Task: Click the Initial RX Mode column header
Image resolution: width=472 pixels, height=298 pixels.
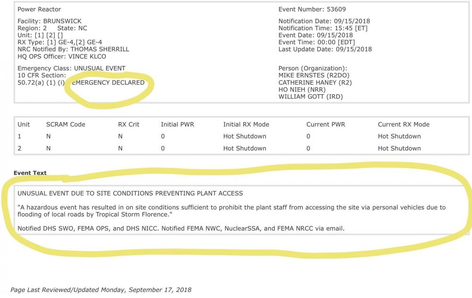Action: [246, 124]
